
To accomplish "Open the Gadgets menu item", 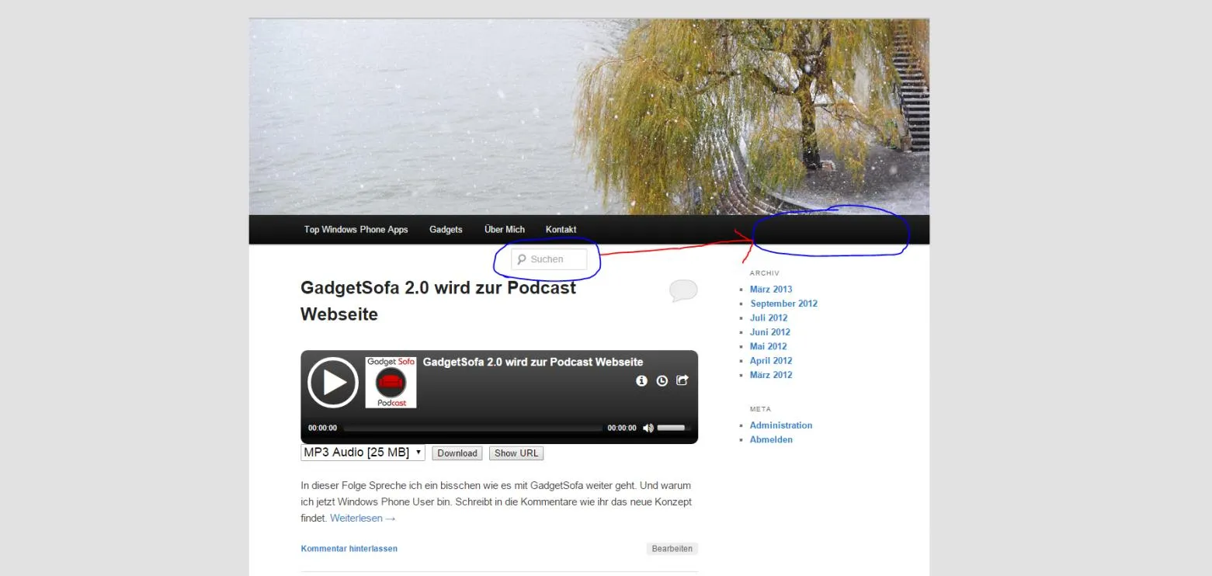I will (446, 230).
